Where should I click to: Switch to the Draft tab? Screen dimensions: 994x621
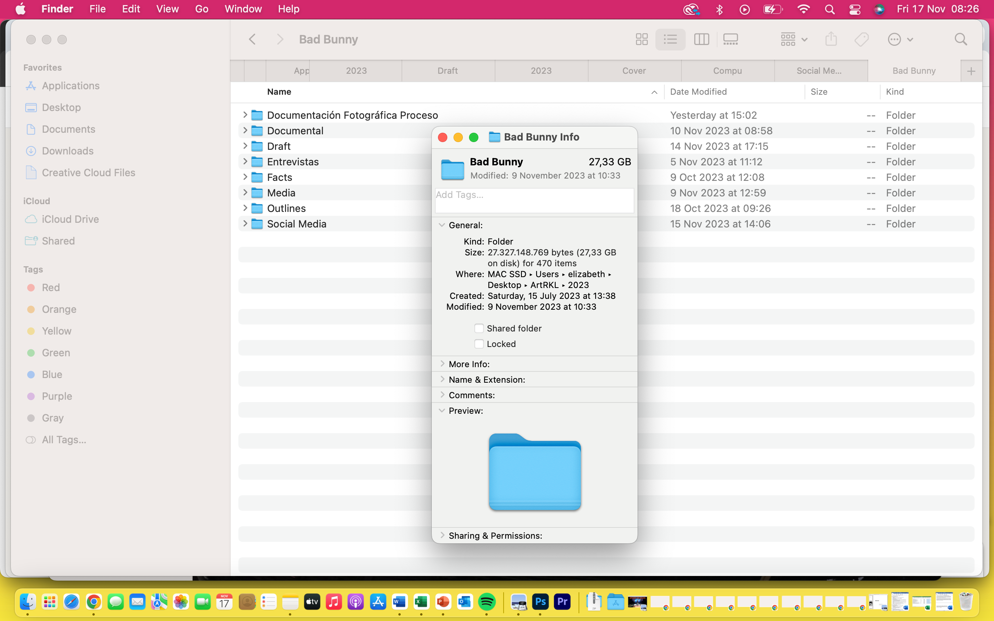[448, 71]
